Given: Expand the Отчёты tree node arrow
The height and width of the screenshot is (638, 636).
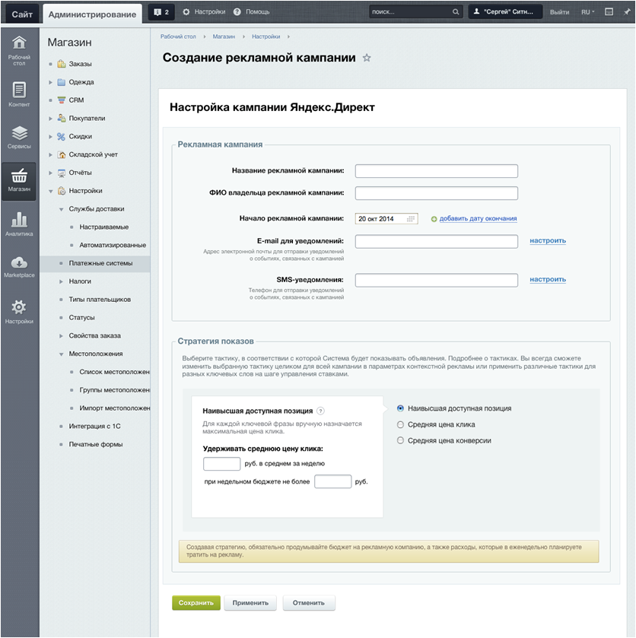Looking at the screenshot, I should [x=50, y=173].
